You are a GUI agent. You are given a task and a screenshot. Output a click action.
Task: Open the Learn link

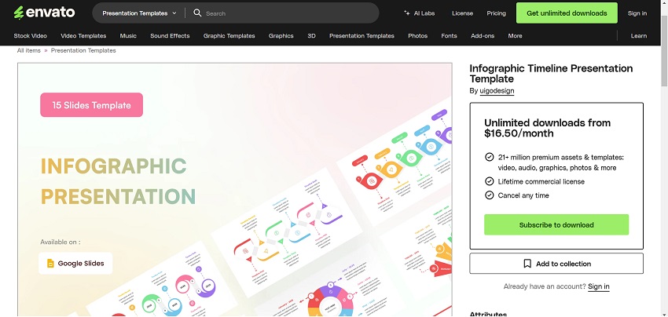point(639,36)
